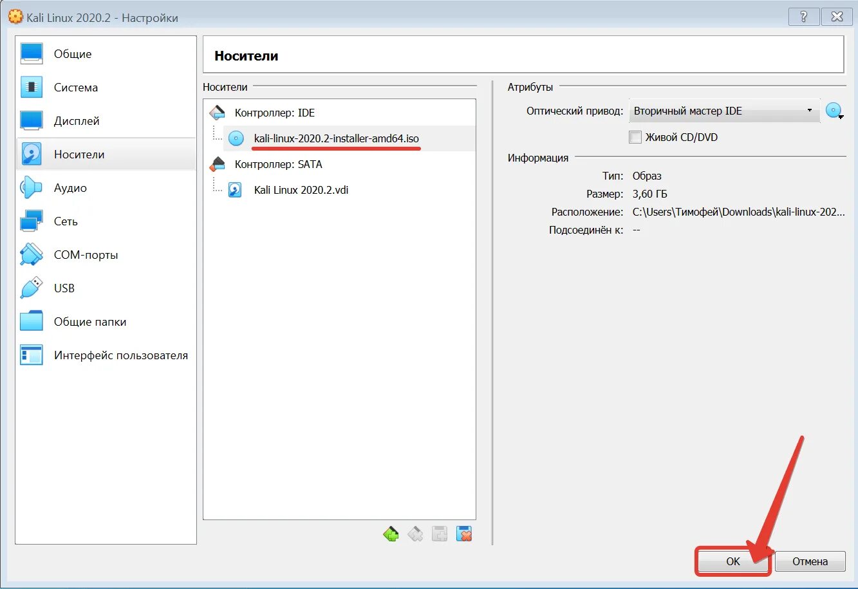Select the COM-порты connector icon
Screen dimensions: 858x589
(x=32, y=255)
